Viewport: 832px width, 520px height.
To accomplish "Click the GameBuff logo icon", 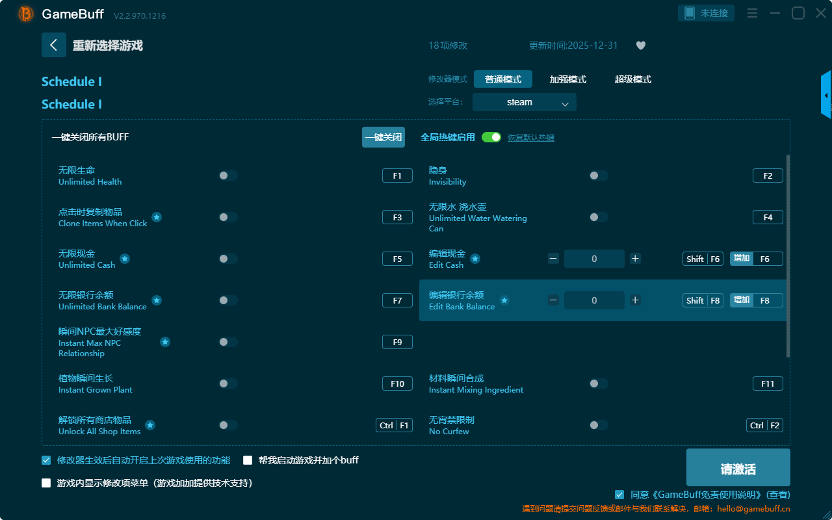I will pos(26,14).
